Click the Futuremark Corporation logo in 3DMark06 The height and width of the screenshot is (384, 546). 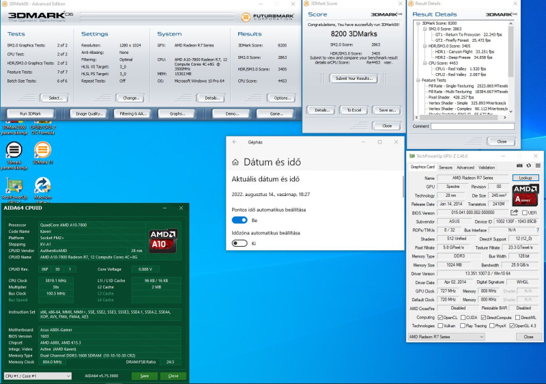click(x=268, y=16)
